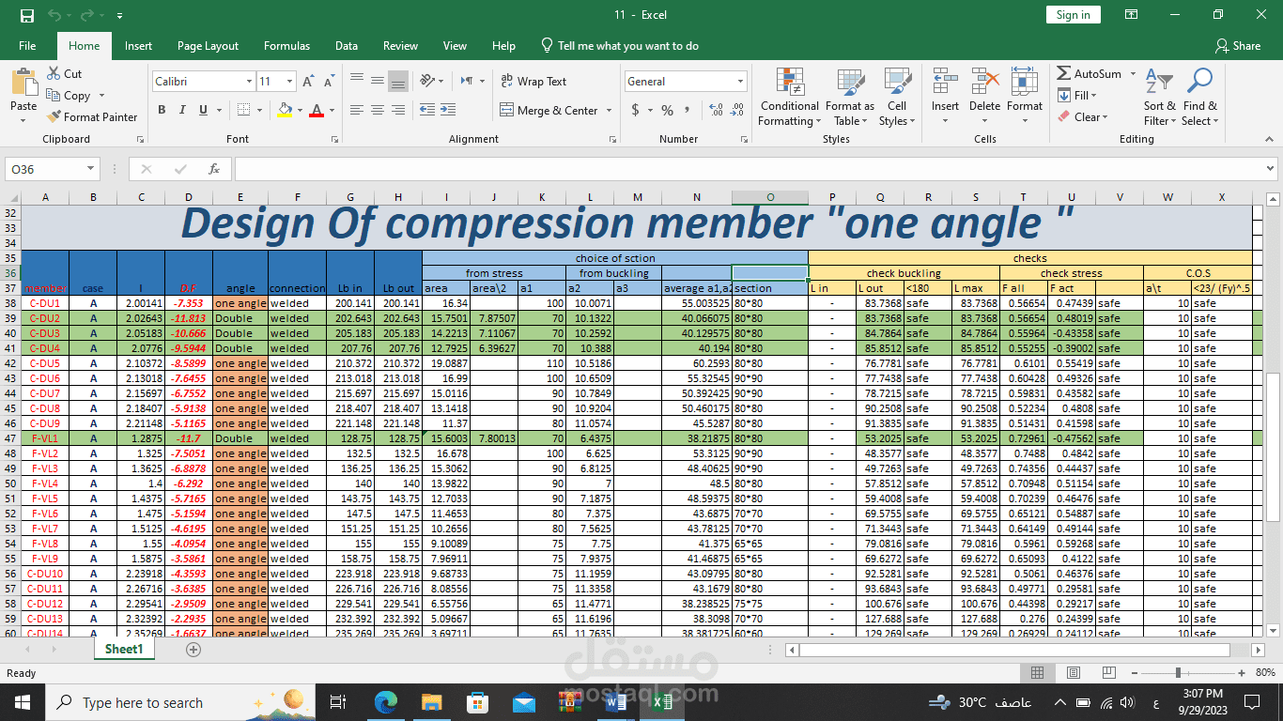The width and height of the screenshot is (1283, 721).
Task: Click the Windows Start button
Action: click(22, 702)
